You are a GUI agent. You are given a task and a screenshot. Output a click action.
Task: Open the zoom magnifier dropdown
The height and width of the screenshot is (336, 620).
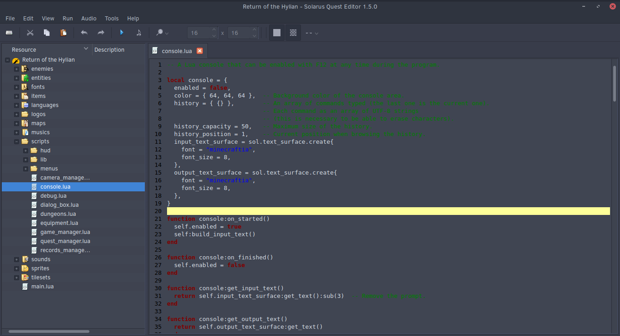(x=162, y=33)
